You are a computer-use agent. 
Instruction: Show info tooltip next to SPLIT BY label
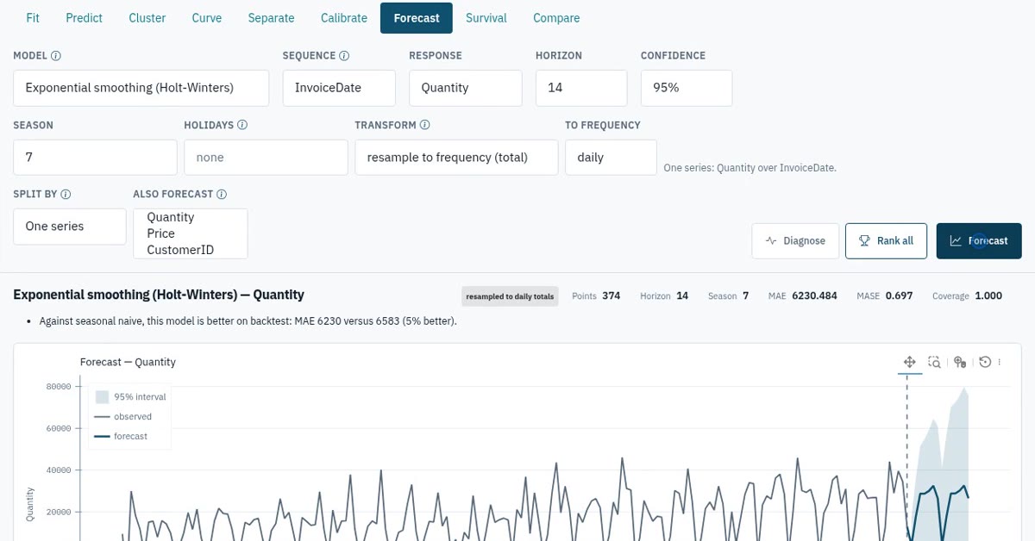click(66, 195)
